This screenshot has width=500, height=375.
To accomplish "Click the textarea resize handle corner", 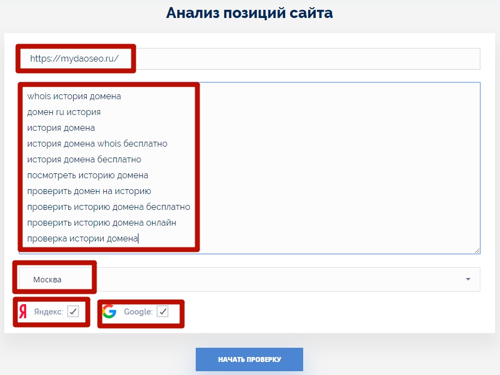I will click(x=477, y=251).
